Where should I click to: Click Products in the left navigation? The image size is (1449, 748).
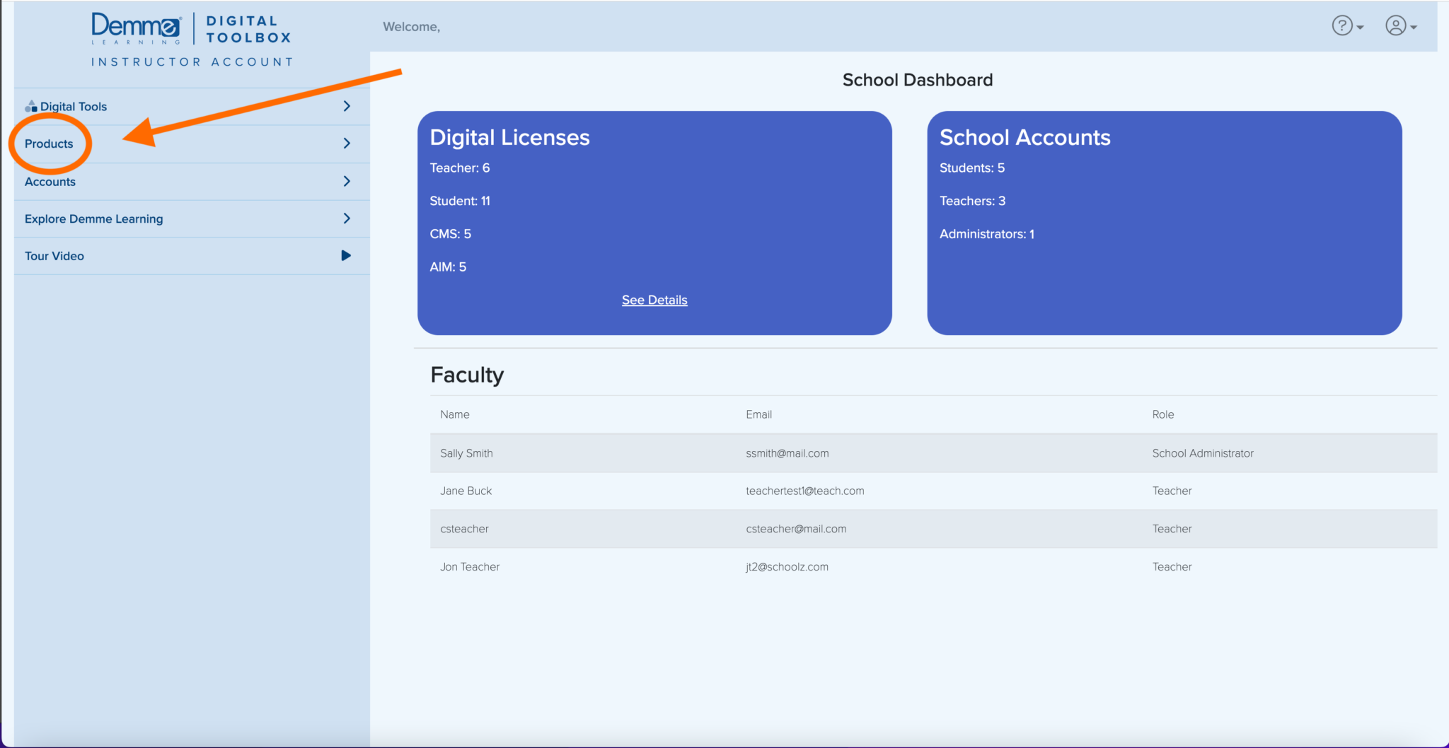49,143
